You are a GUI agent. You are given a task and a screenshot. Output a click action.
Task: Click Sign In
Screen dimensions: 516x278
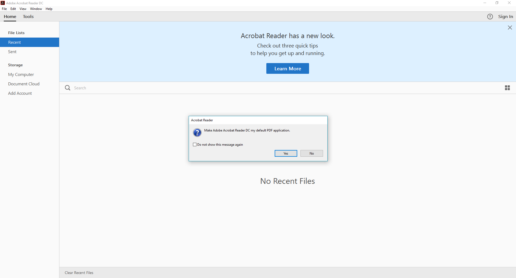click(x=506, y=17)
